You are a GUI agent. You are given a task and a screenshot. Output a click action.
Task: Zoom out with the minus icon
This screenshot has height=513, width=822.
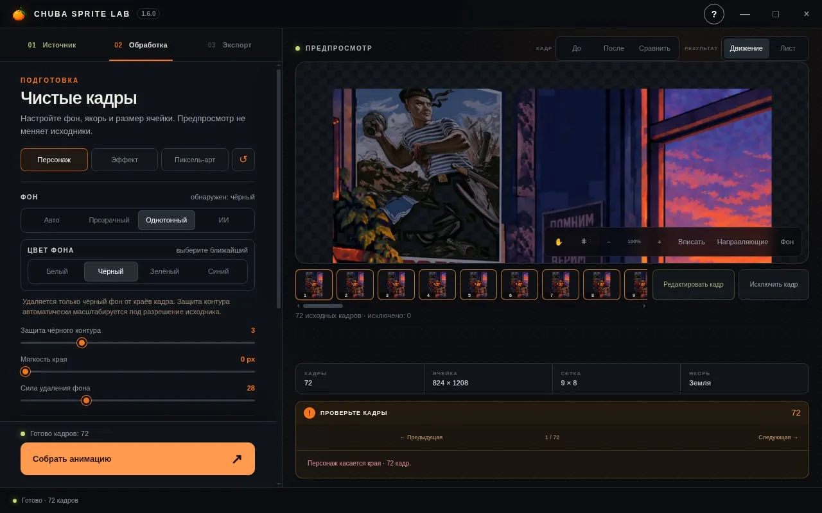(x=609, y=242)
